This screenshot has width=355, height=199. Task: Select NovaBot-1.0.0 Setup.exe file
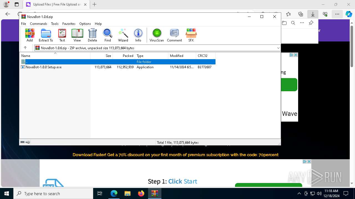pos(118,67)
